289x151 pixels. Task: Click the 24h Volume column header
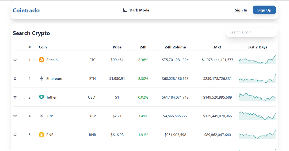175,47
